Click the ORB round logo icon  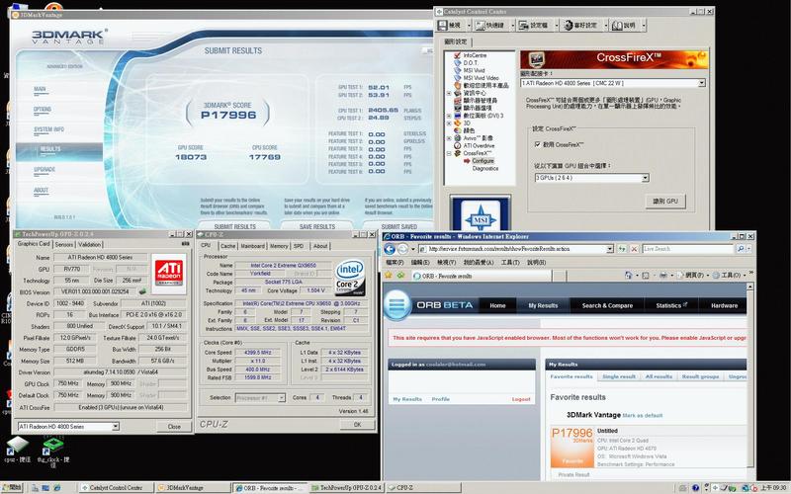click(x=397, y=305)
